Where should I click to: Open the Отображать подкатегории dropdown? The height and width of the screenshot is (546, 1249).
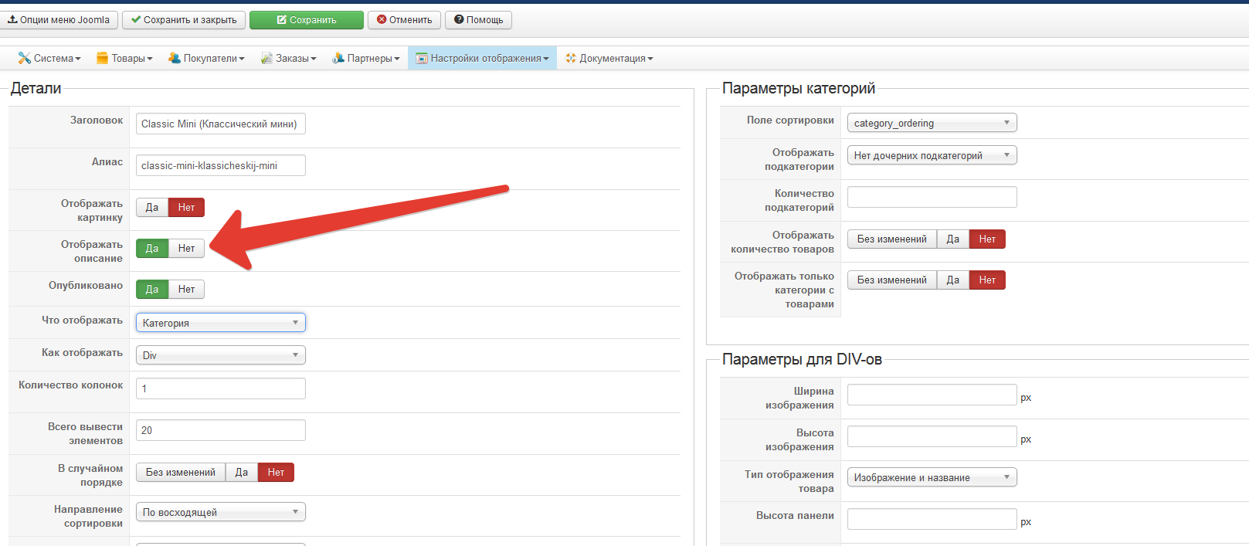pyautogui.click(x=932, y=155)
